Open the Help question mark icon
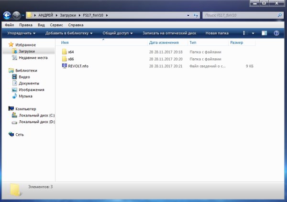This screenshot has height=202, width=287. pos(276,33)
